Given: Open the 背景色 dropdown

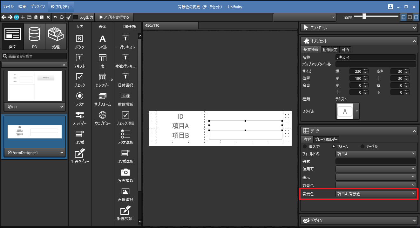Looking at the screenshot, I should click(376, 194).
